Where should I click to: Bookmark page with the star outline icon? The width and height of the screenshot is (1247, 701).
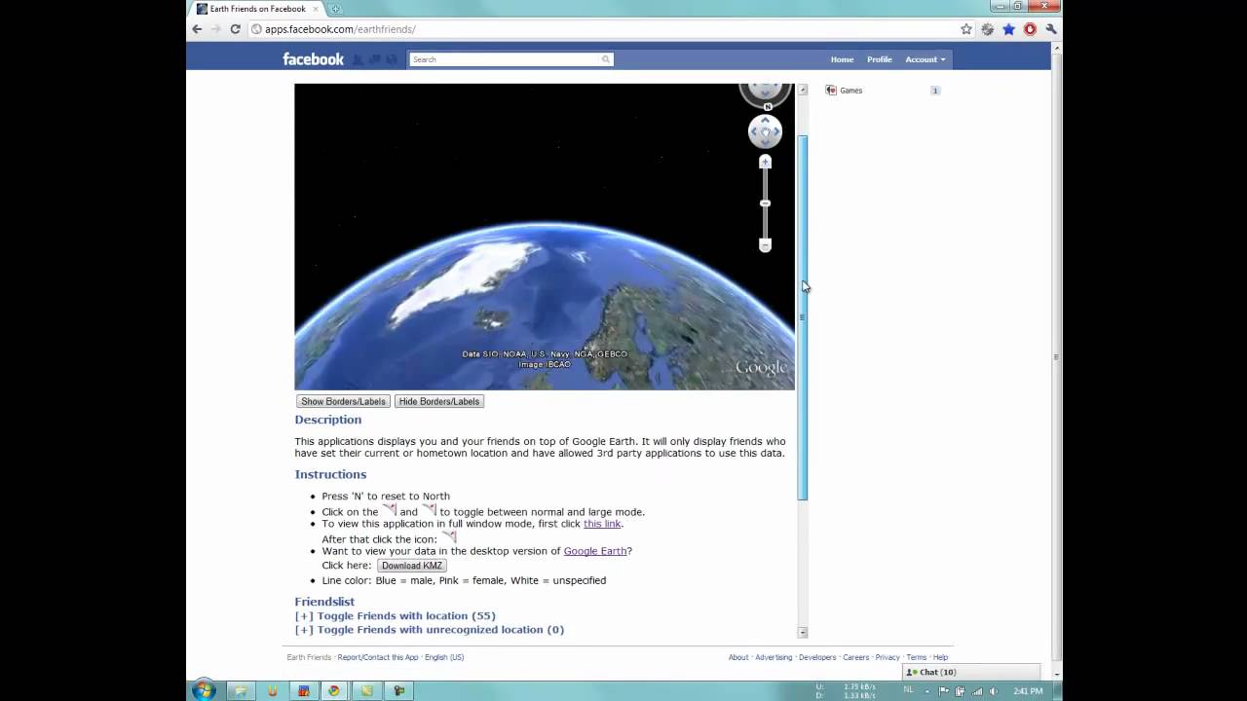(x=966, y=29)
